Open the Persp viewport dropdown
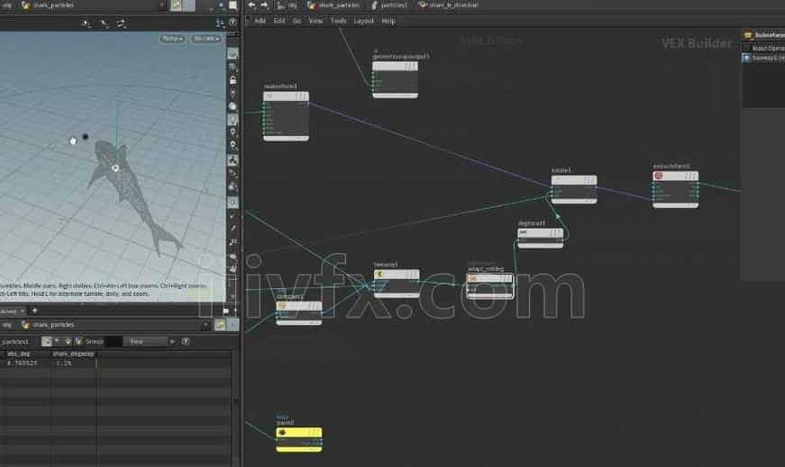785x467 pixels. click(x=172, y=39)
